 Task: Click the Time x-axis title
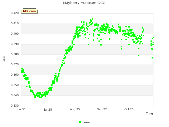(149, 114)
